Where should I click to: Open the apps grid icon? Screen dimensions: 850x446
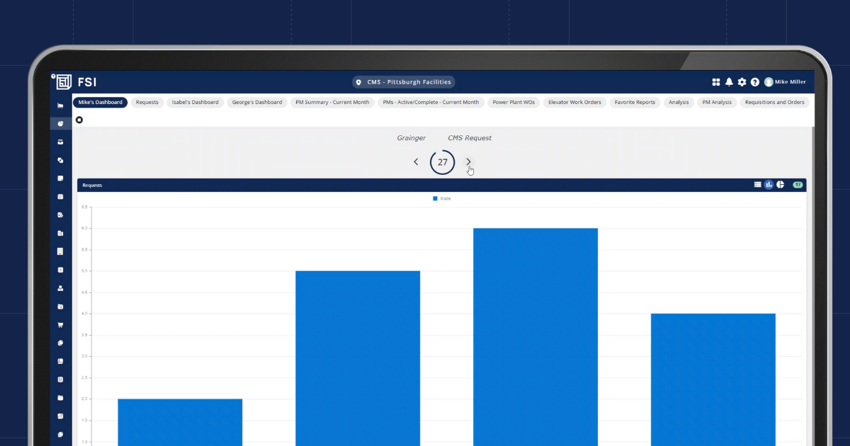coord(716,82)
